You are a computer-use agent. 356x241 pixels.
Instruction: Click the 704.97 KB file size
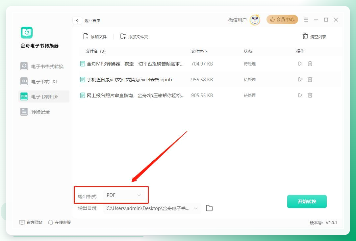point(202,64)
